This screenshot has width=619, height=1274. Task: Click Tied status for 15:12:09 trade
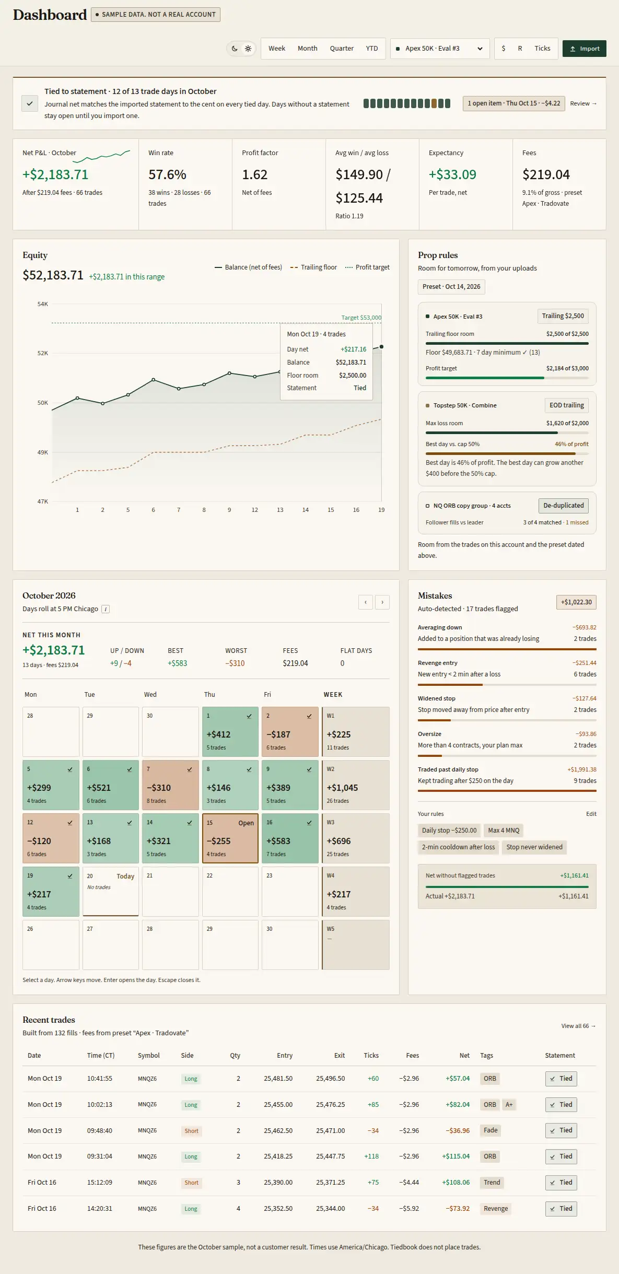tap(561, 1183)
